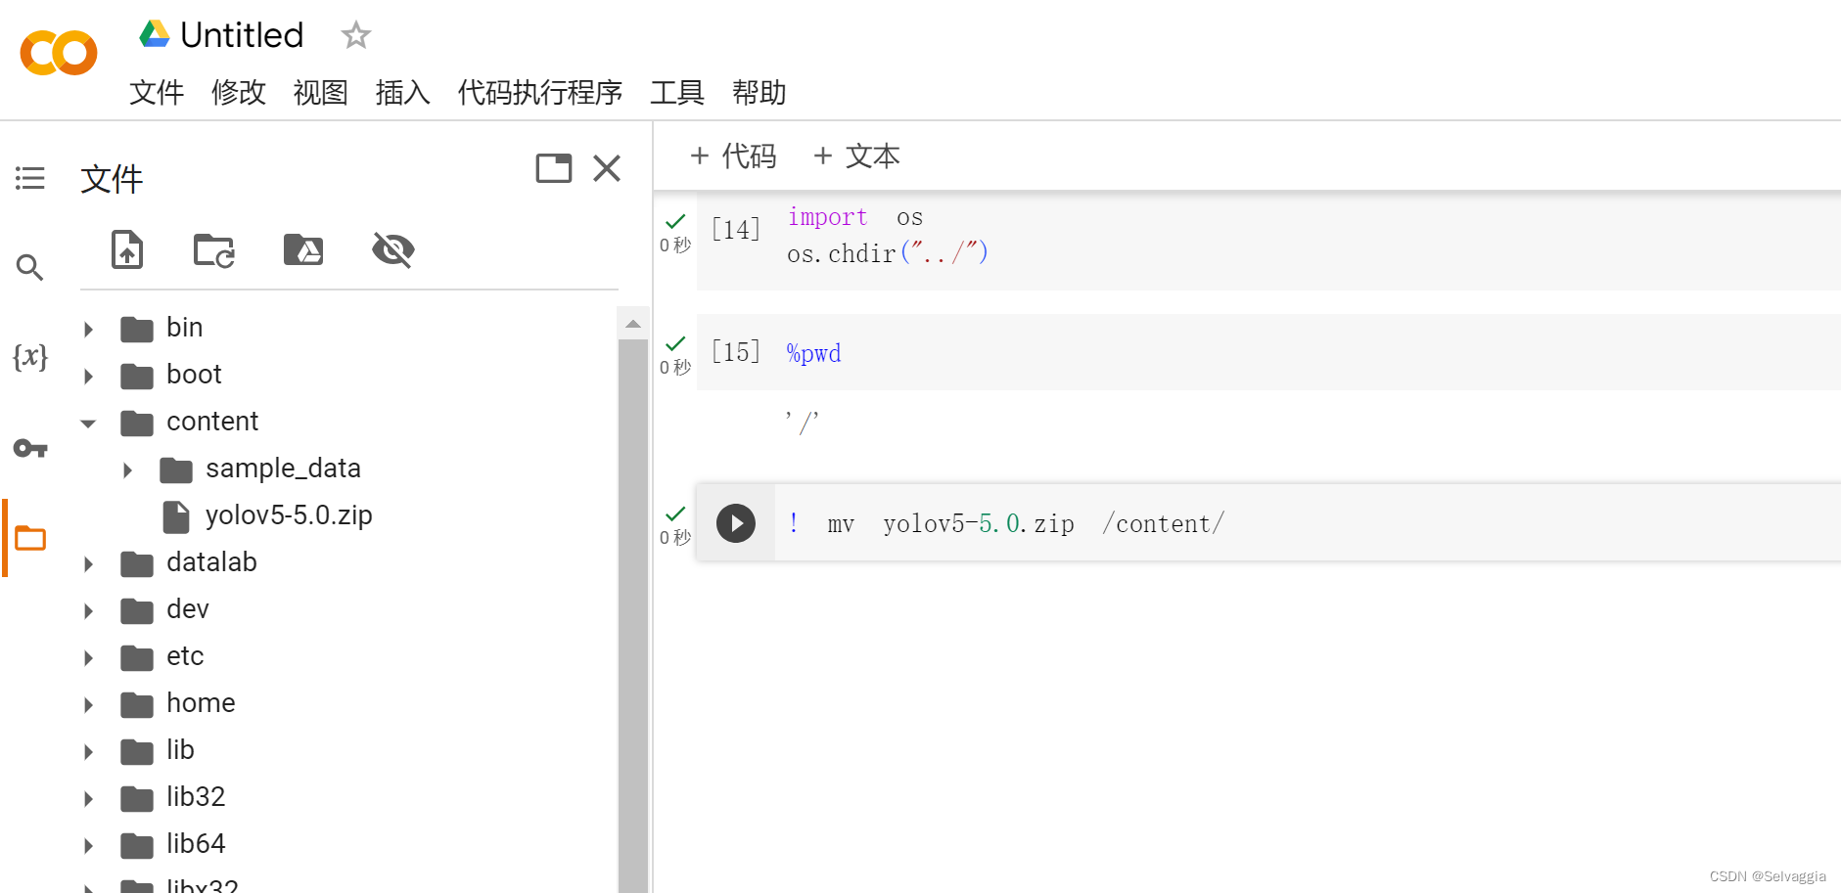Open the secrets key sidebar icon
Image resolution: width=1841 pixels, height=893 pixels.
(x=30, y=448)
